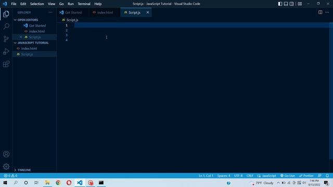This screenshot has width=333, height=187.
Task: Open editor More Actions ellipsis
Action: coord(327,12)
